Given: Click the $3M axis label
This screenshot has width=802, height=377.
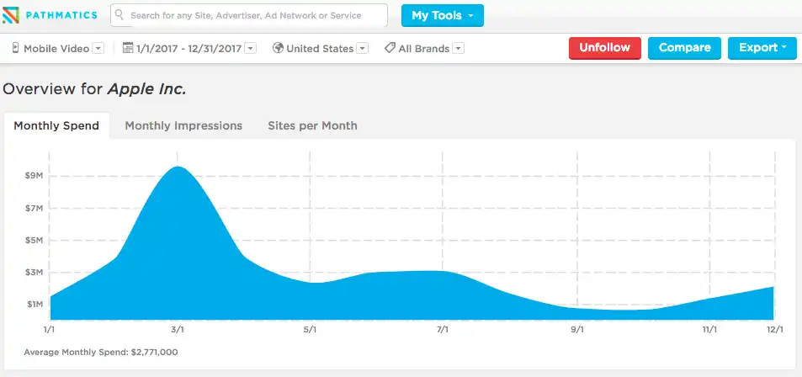Looking at the screenshot, I should point(34,272).
